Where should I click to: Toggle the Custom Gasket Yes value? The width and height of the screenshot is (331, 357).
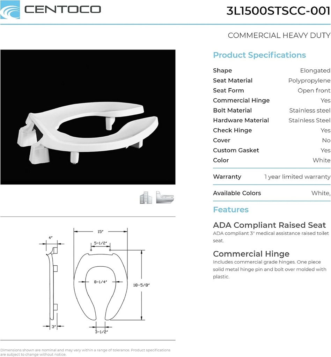pos(325,151)
